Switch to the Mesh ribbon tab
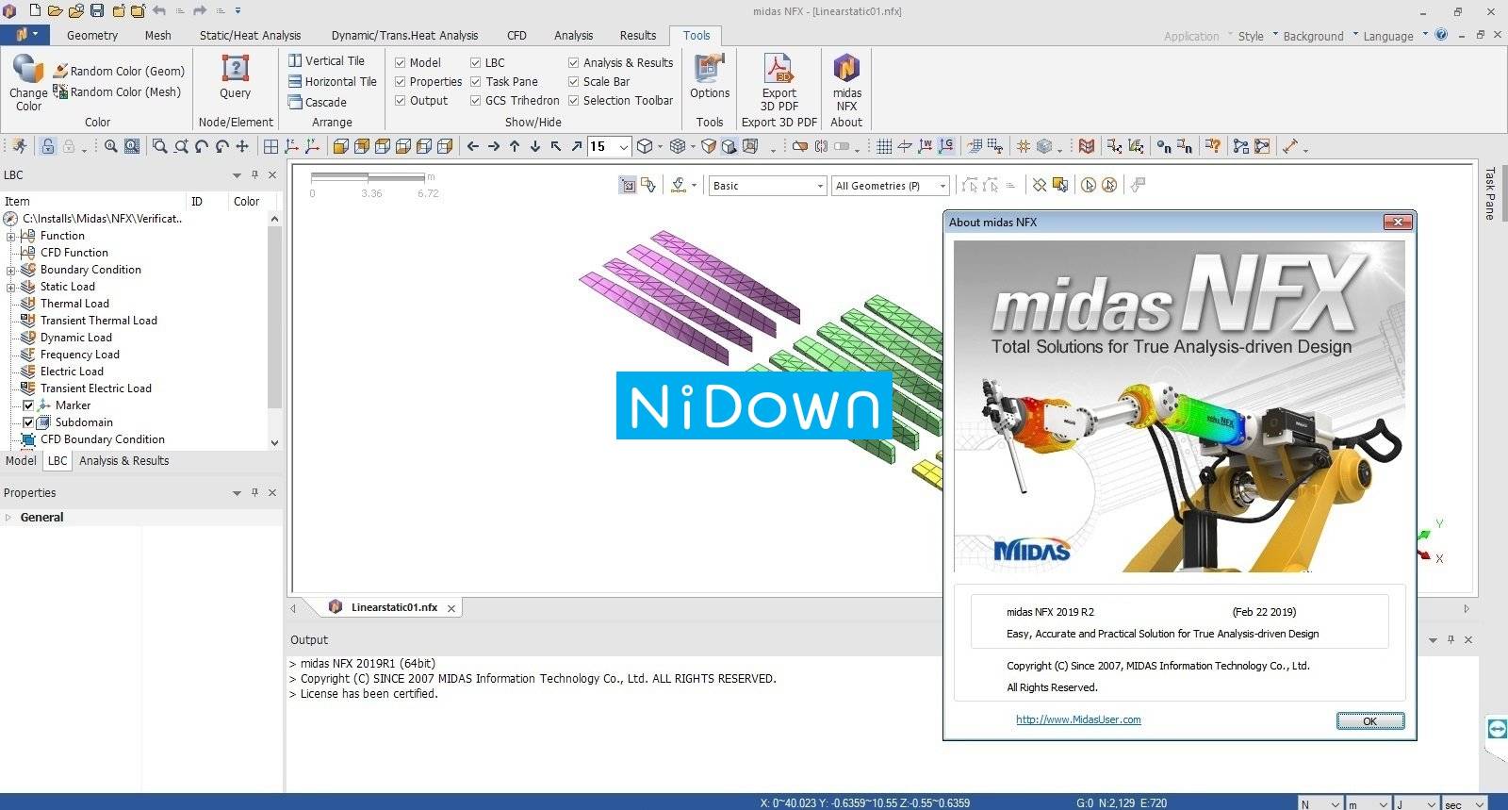The image size is (1508, 810). pos(157,35)
